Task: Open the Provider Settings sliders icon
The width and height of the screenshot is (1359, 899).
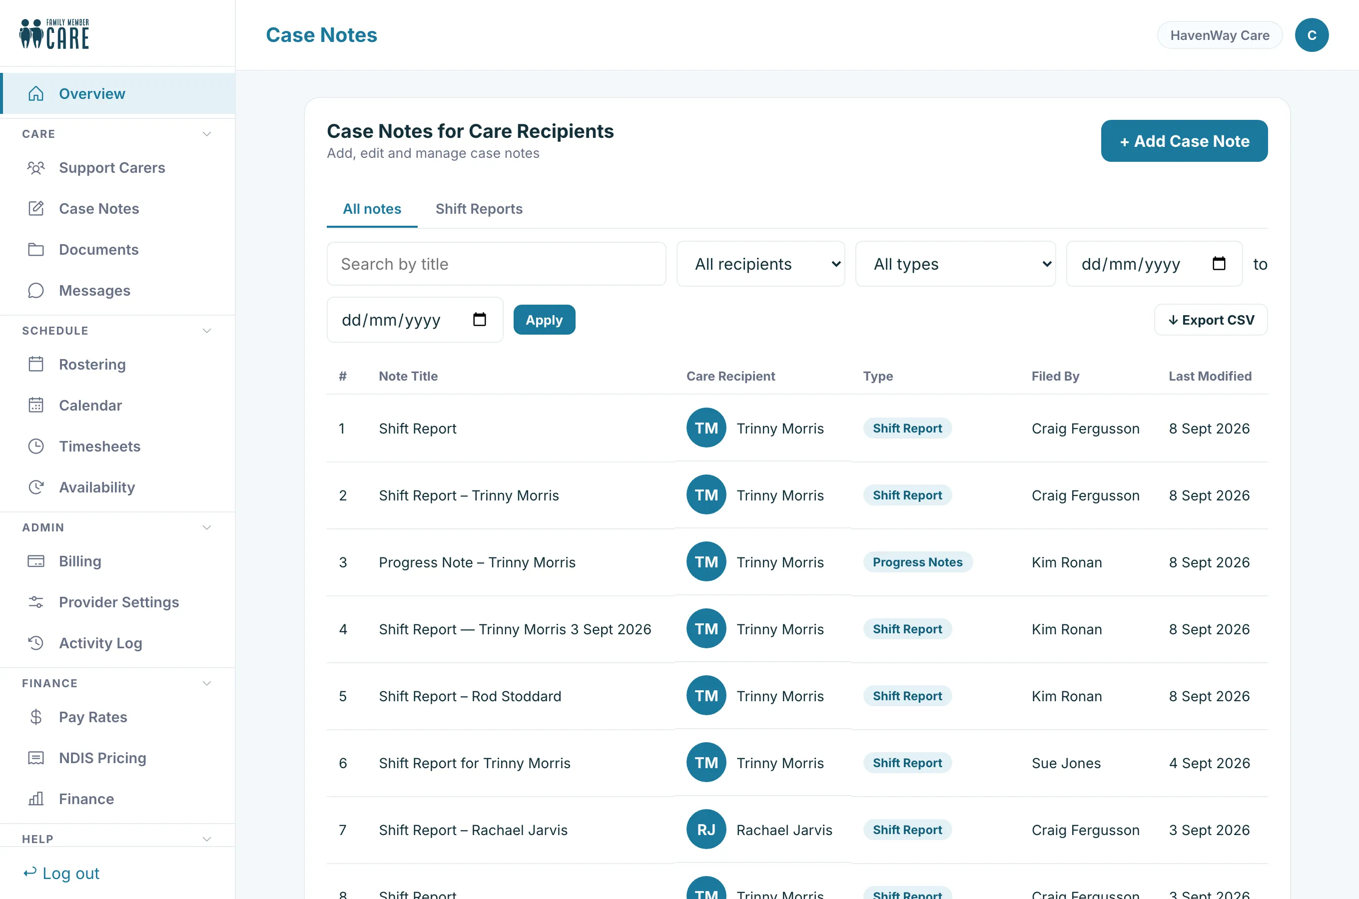Action: 36,602
